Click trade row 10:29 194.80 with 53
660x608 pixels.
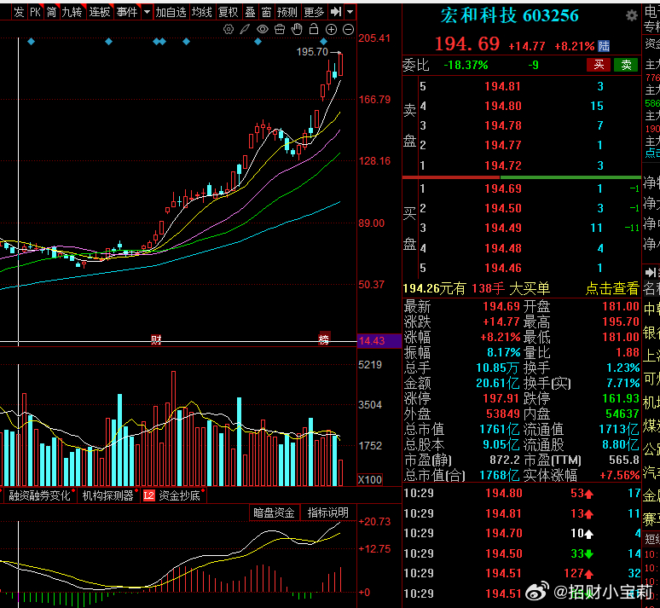coord(522,493)
